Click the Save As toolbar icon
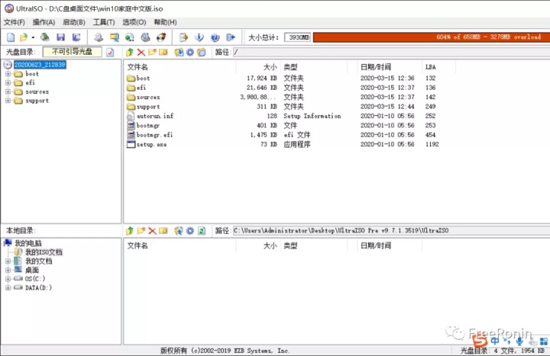 point(76,37)
